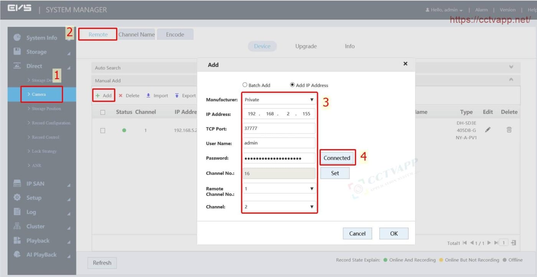The height and width of the screenshot is (277, 537).
Task: Select the Add IP Address radio button
Action: click(x=292, y=85)
